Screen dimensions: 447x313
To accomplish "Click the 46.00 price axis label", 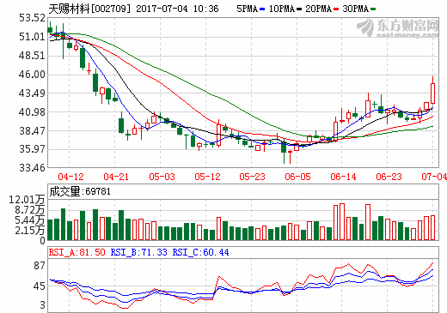I will [x=32, y=75].
